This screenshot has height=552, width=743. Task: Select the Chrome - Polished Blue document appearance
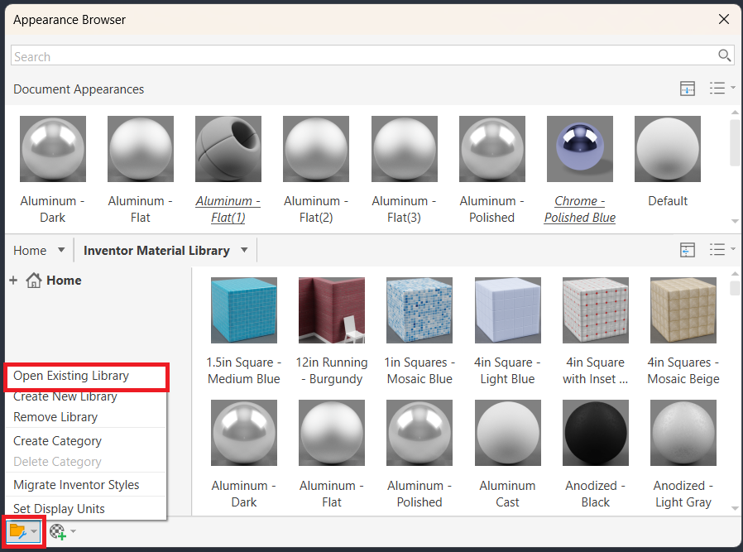(579, 170)
